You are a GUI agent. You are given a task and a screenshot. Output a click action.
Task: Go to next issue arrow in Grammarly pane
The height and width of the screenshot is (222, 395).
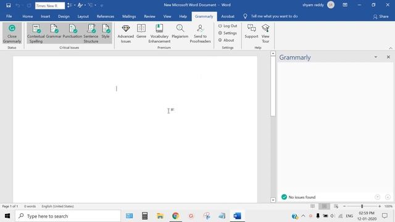click(x=388, y=197)
